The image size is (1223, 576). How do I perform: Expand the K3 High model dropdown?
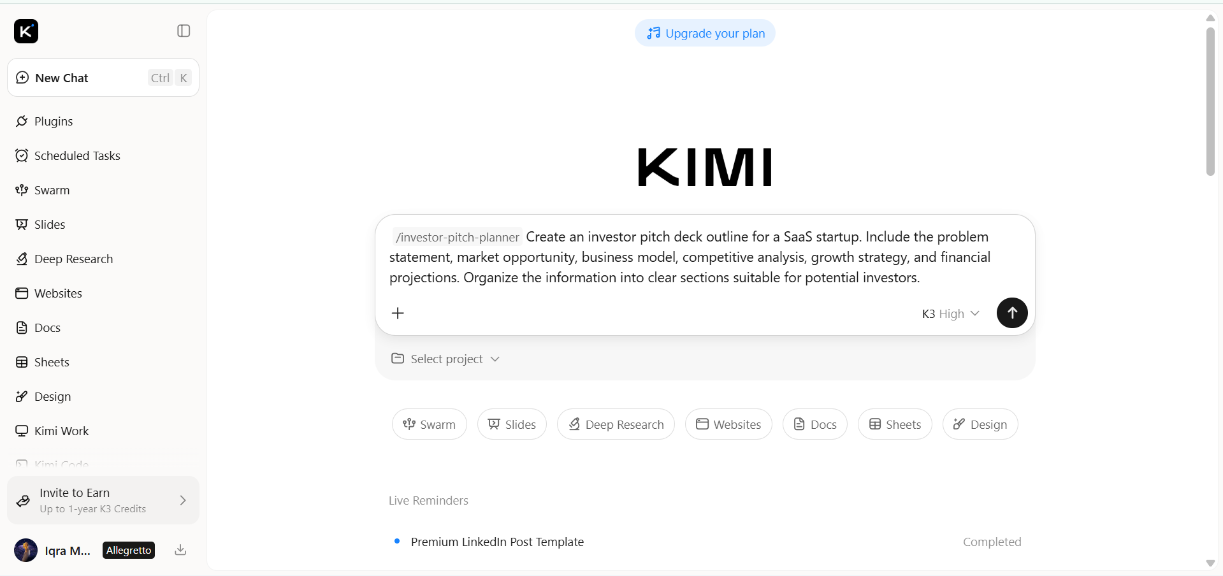[950, 313]
